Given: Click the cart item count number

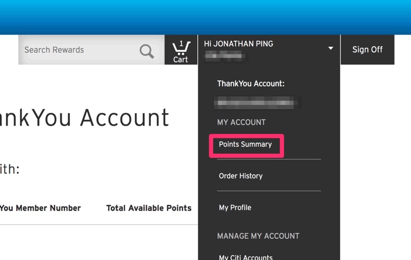Looking at the screenshot, I should pyautogui.click(x=181, y=43).
